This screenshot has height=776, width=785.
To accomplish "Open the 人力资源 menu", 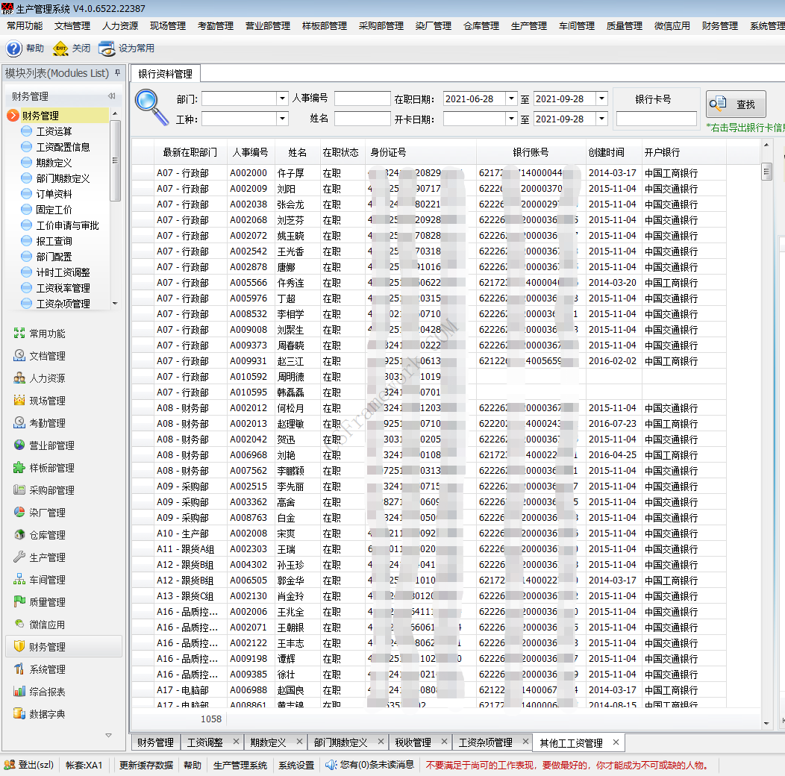I will [x=120, y=26].
